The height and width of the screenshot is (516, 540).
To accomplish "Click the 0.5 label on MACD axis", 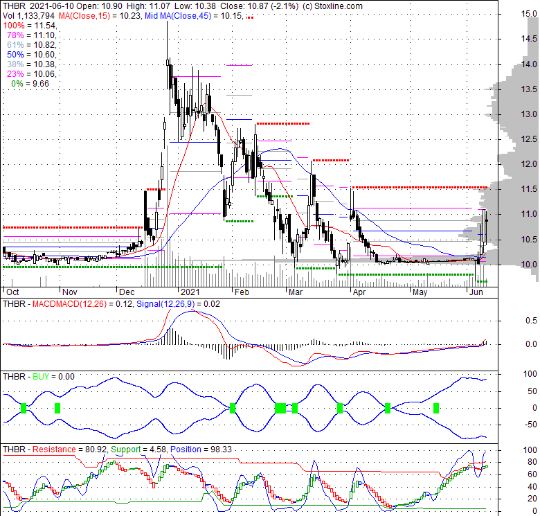I will (x=531, y=321).
